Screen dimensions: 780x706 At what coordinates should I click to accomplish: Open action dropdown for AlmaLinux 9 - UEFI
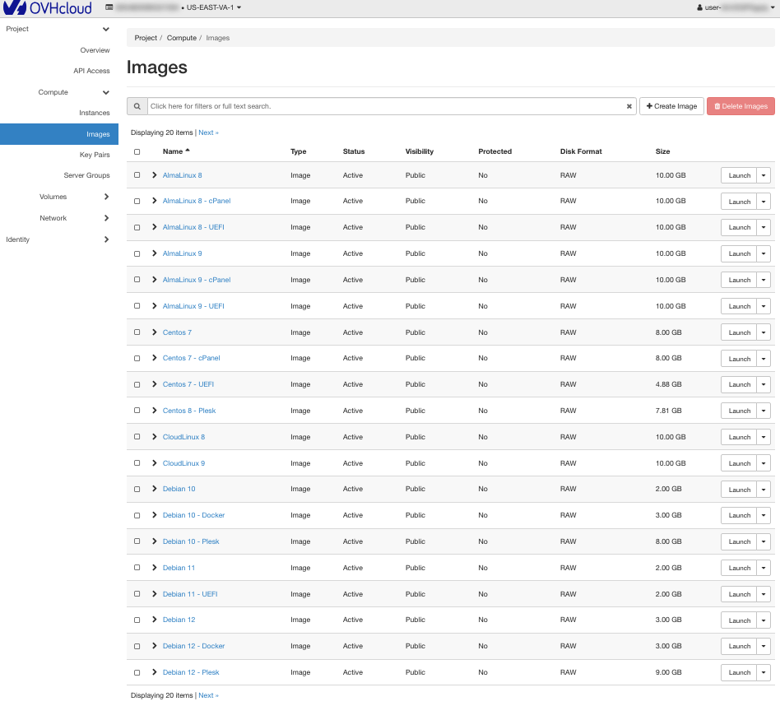[764, 306]
